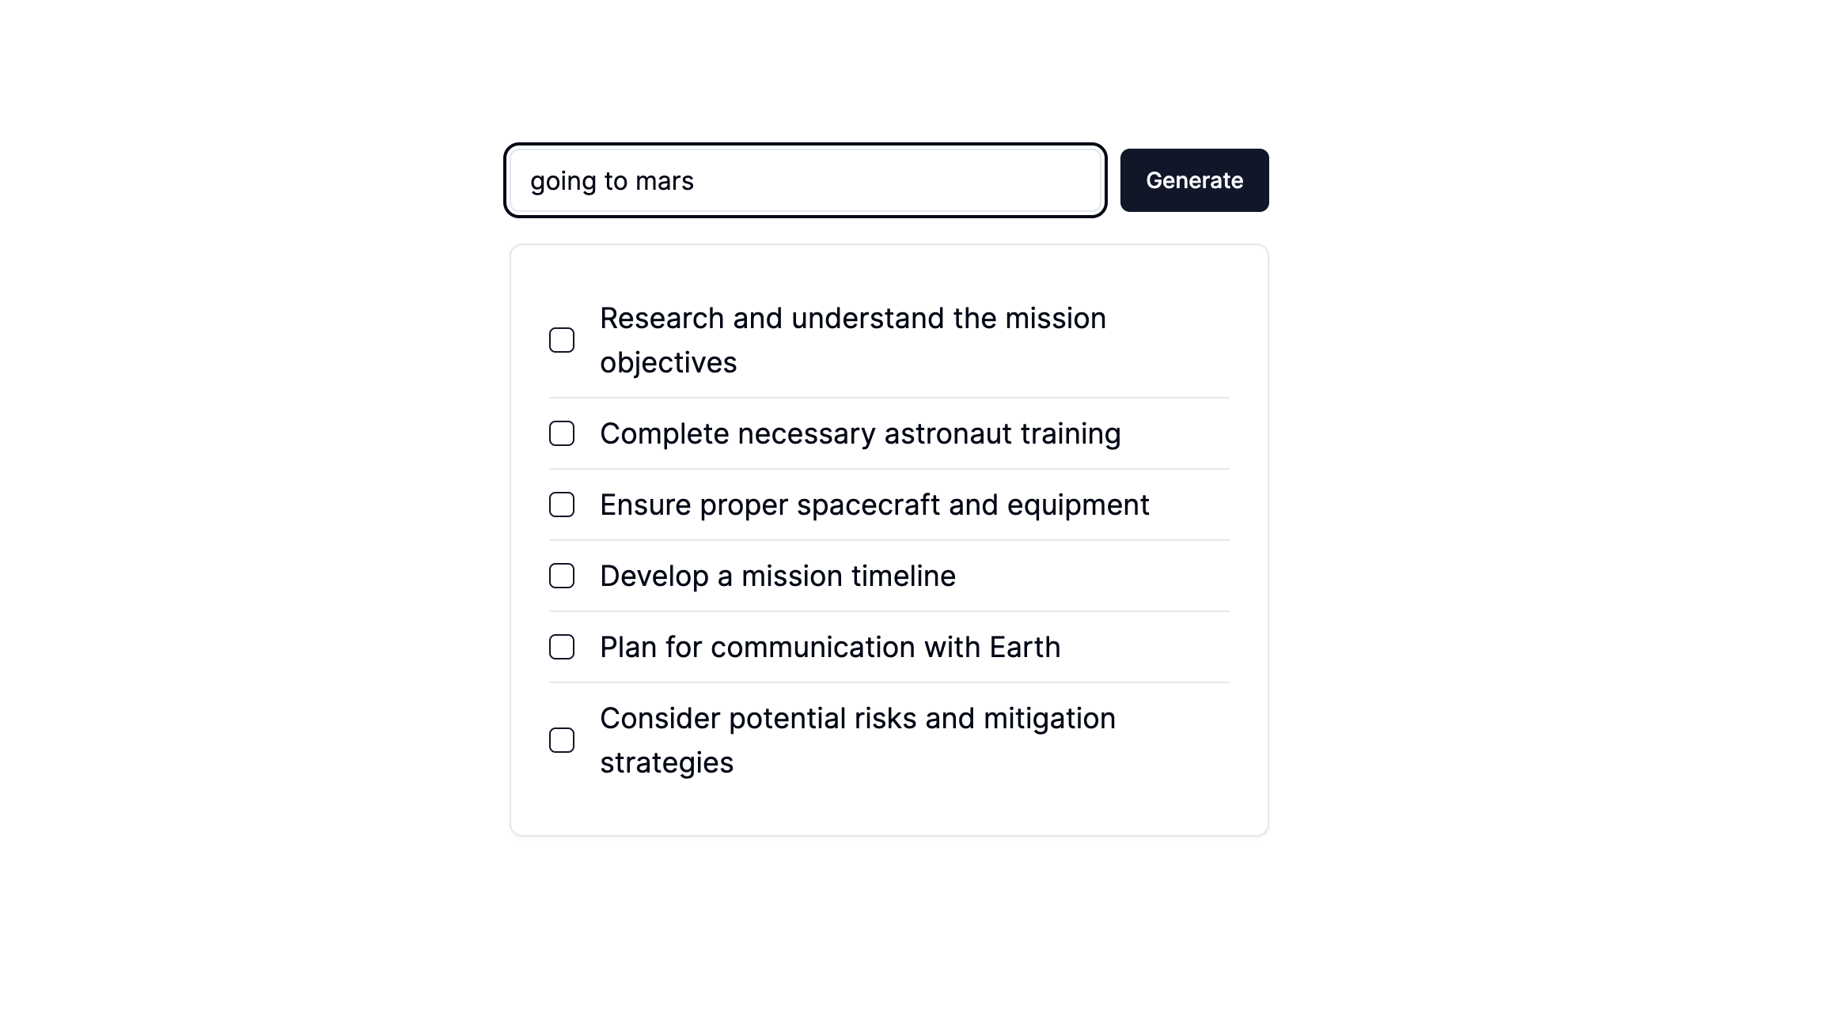Tick the 'Complete necessary astronaut training' checkbox
The height and width of the screenshot is (1009, 1831).
coord(562,433)
